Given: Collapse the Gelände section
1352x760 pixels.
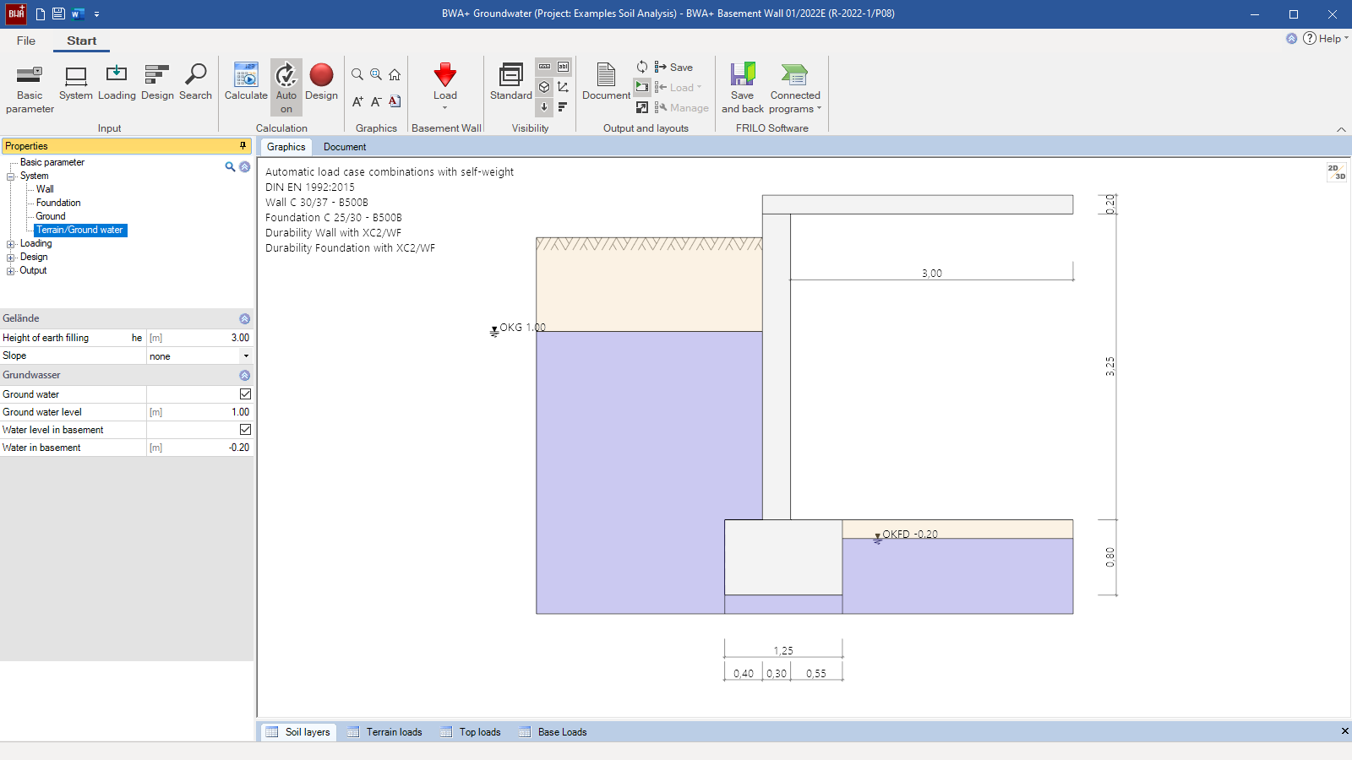Looking at the screenshot, I should pyautogui.click(x=245, y=319).
